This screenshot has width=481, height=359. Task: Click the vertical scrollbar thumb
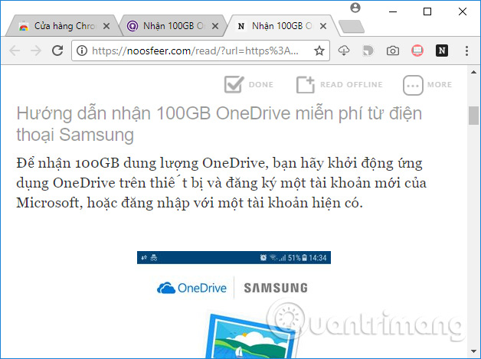[473, 116]
